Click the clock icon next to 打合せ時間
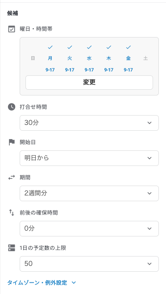166x294 pixels. click(x=12, y=107)
